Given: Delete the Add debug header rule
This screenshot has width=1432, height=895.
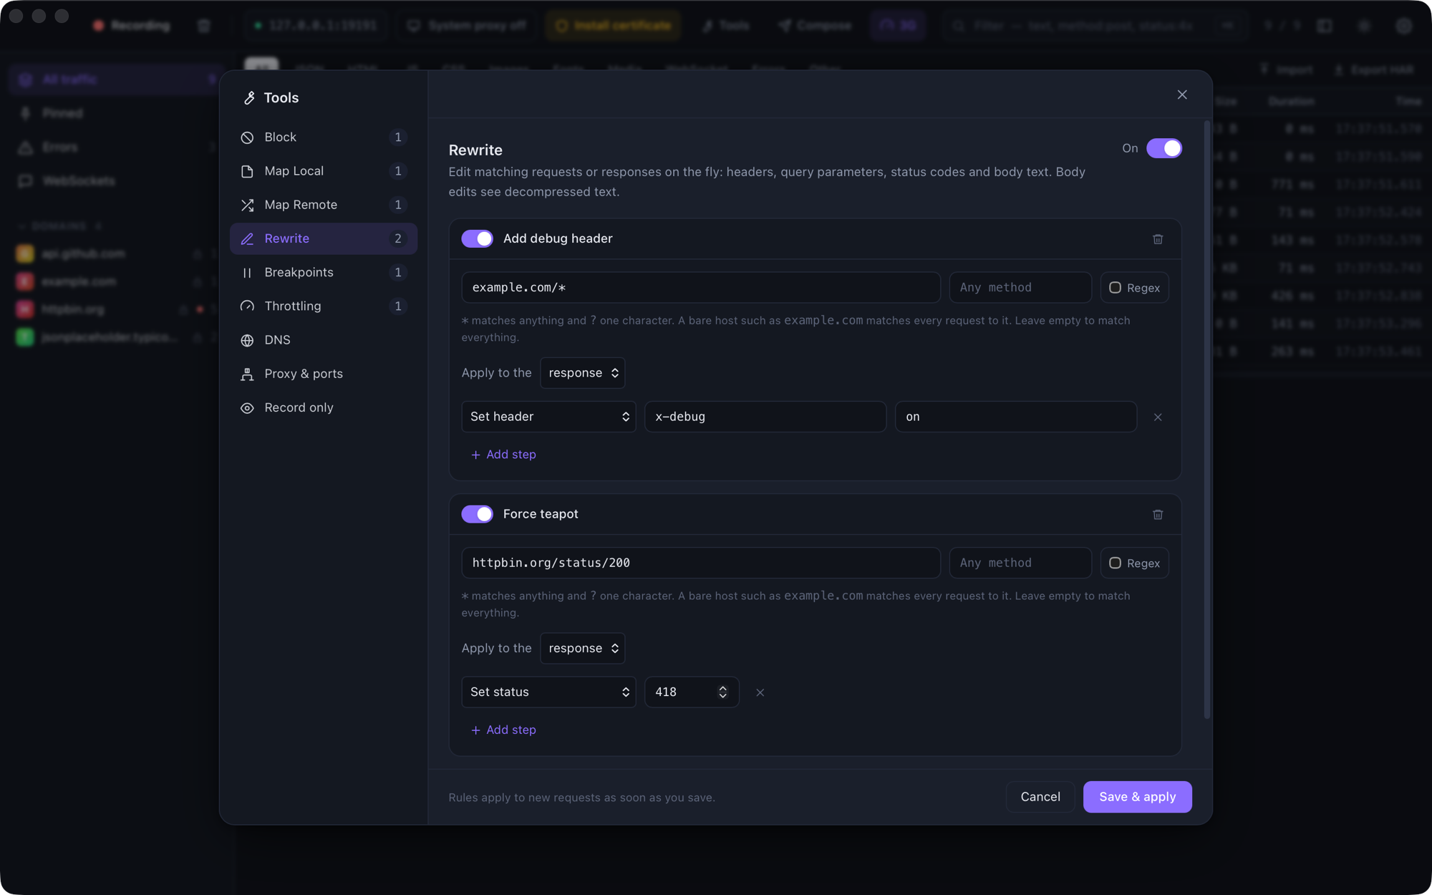Looking at the screenshot, I should [x=1158, y=239].
